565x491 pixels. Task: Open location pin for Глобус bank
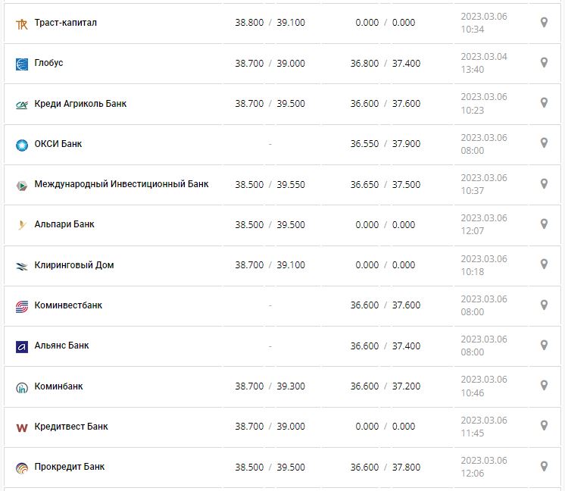[x=544, y=63]
